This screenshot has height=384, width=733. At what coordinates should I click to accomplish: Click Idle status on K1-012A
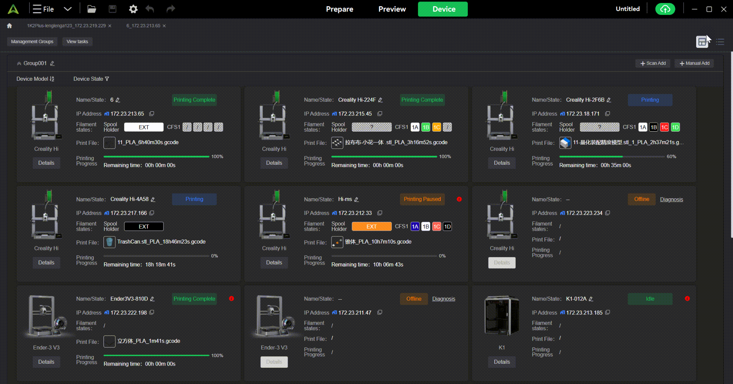(650, 299)
